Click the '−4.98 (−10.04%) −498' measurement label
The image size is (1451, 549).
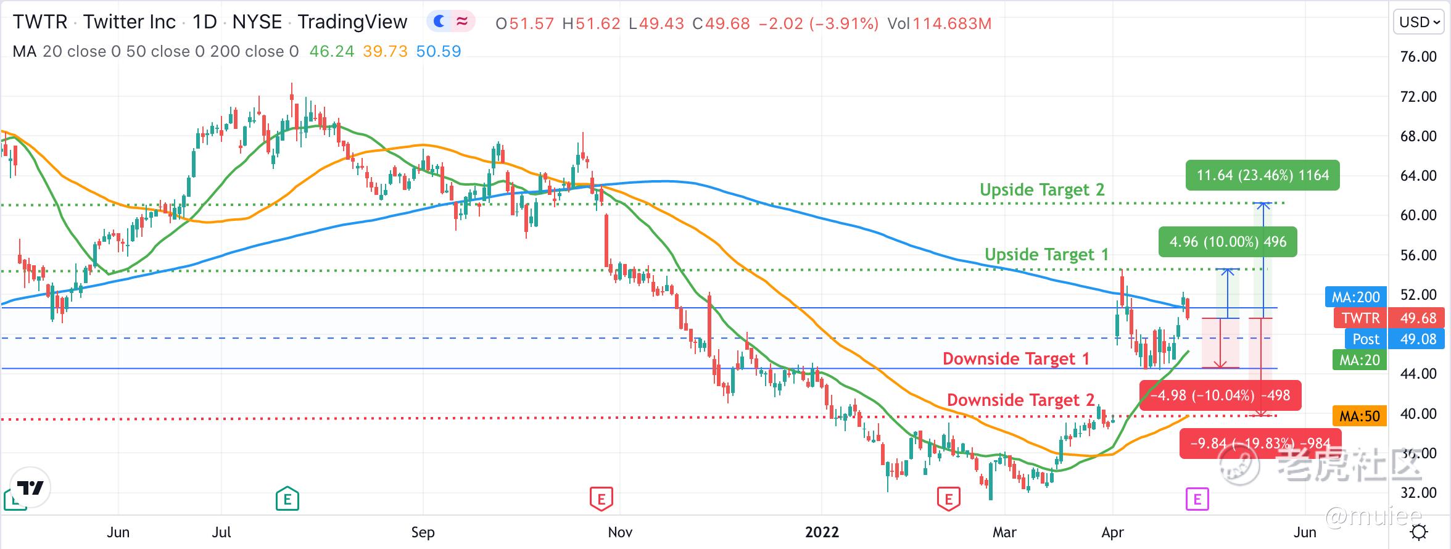[1220, 395]
